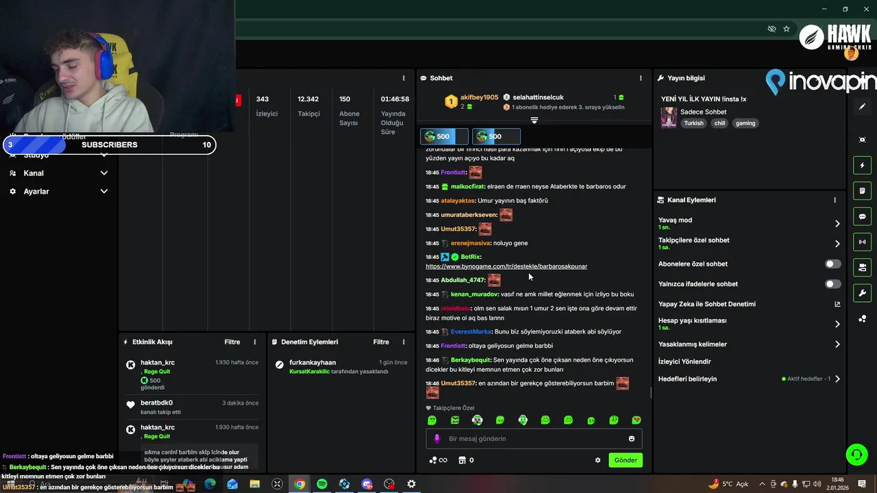Toggle the document notes widget icon in sidebar

862,191
